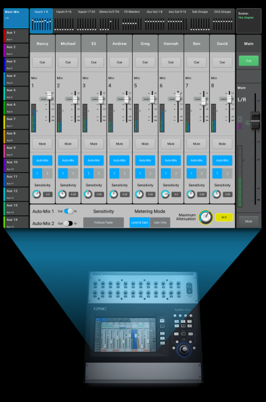Click the hardware mixer touchscreen

pyautogui.click(x=125, y=334)
